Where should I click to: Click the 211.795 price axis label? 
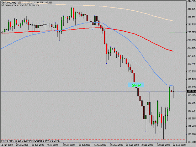(191, 24)
